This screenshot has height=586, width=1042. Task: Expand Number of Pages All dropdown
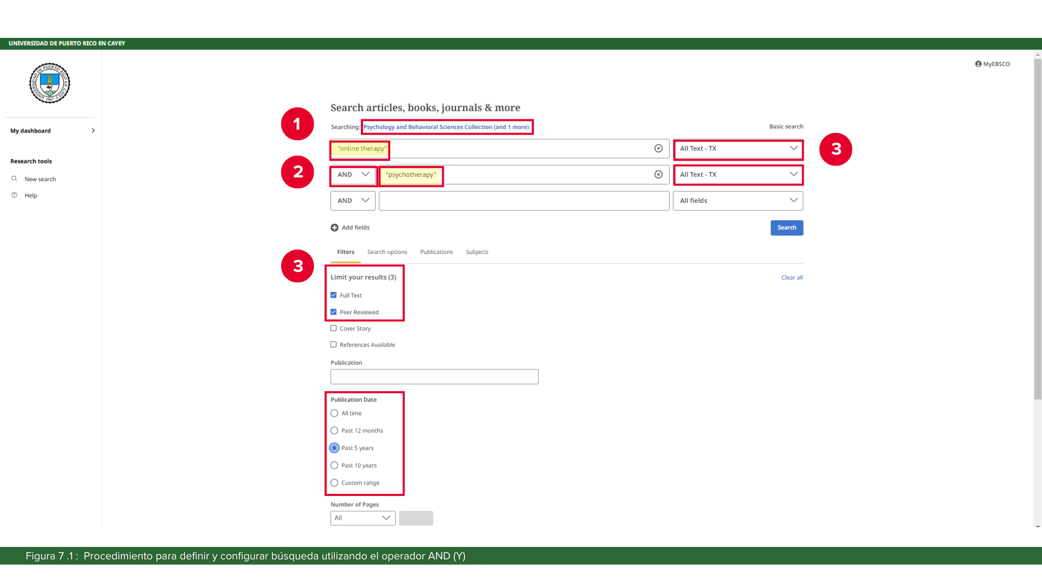coord(363,518)
